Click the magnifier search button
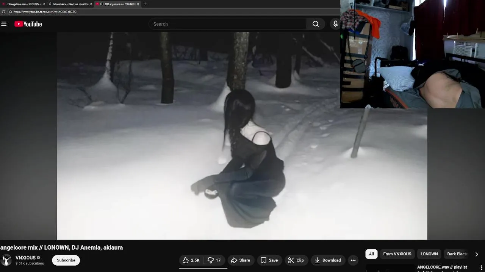Screen dimensions: 485x272 point(316,24)
